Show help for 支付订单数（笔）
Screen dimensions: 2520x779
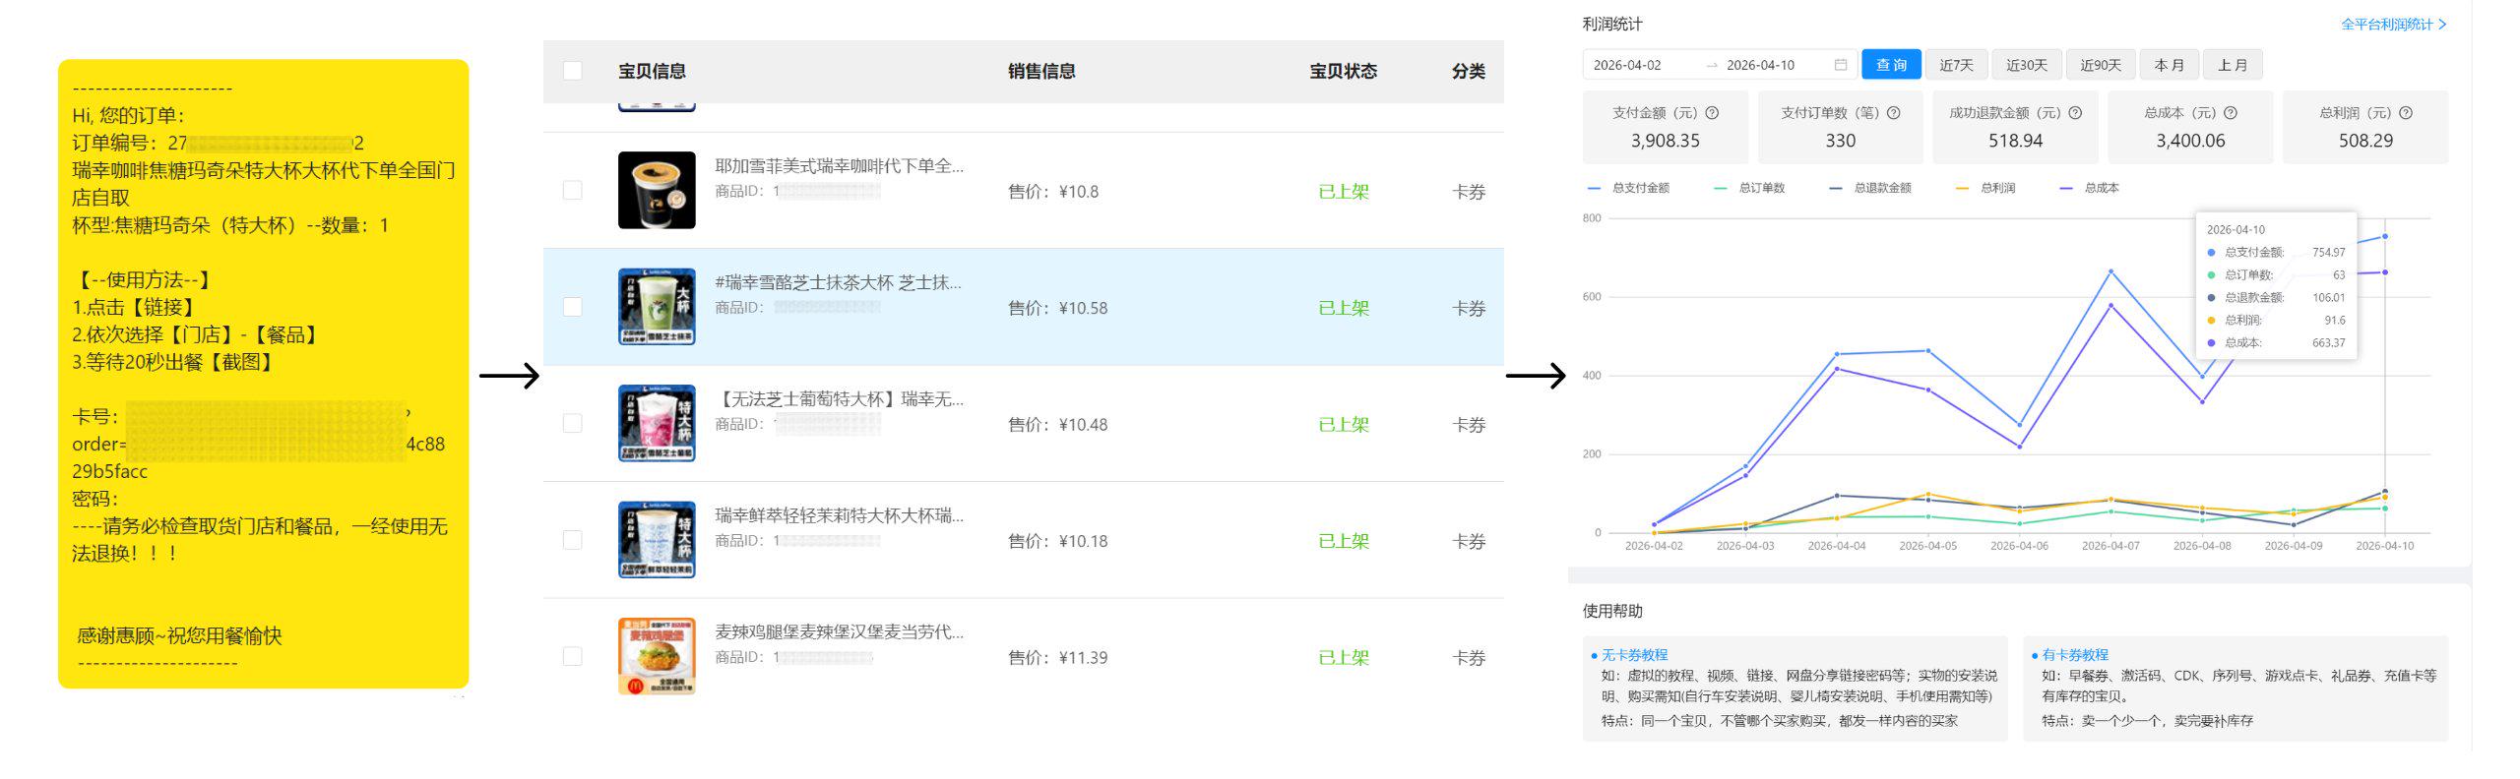click(x=1893, y=113)
